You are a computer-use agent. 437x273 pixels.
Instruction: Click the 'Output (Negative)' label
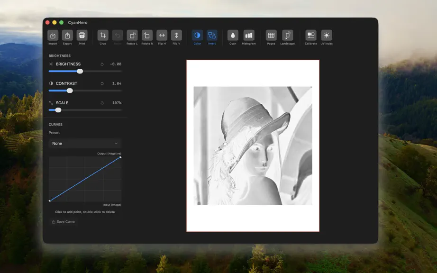[109, 154]
